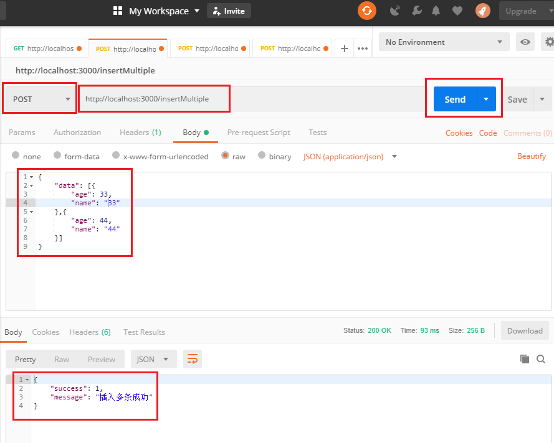Open response Cookies tab
Viewport: 554px width, 443px height.
tap(45, 332)
